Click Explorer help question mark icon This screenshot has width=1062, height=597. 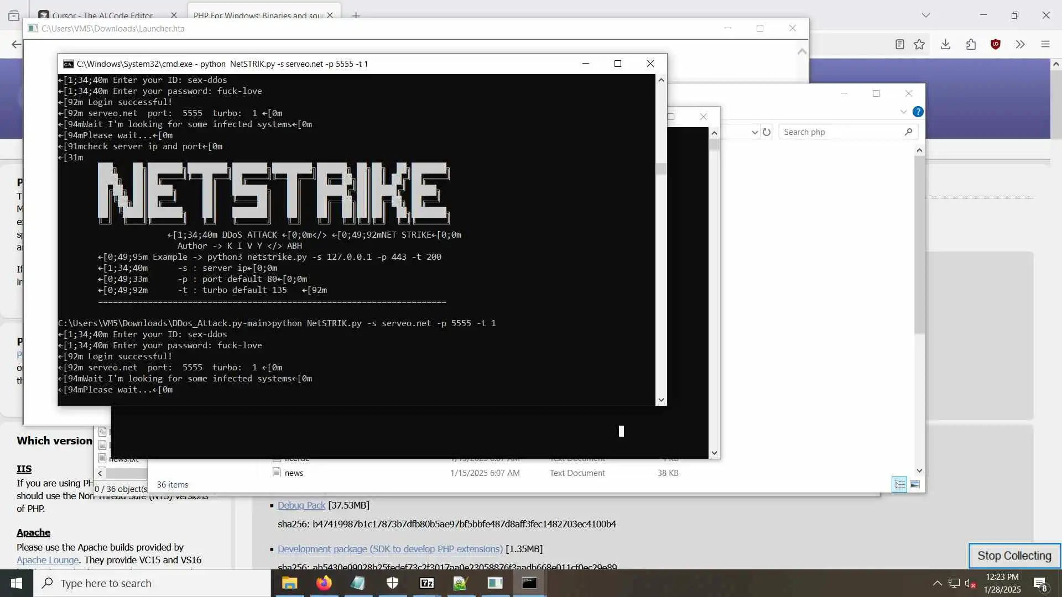[918, 112]
